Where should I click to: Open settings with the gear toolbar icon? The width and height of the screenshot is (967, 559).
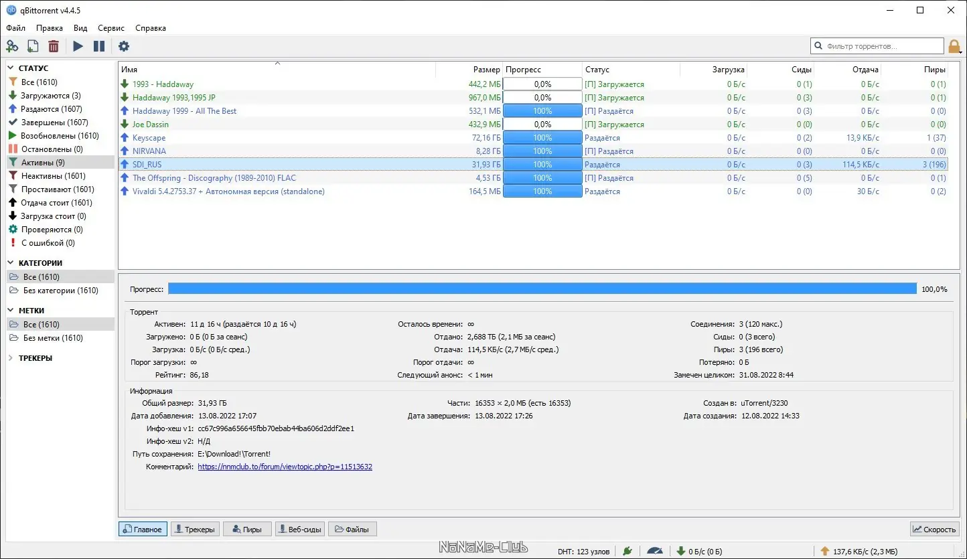[124, 46]
